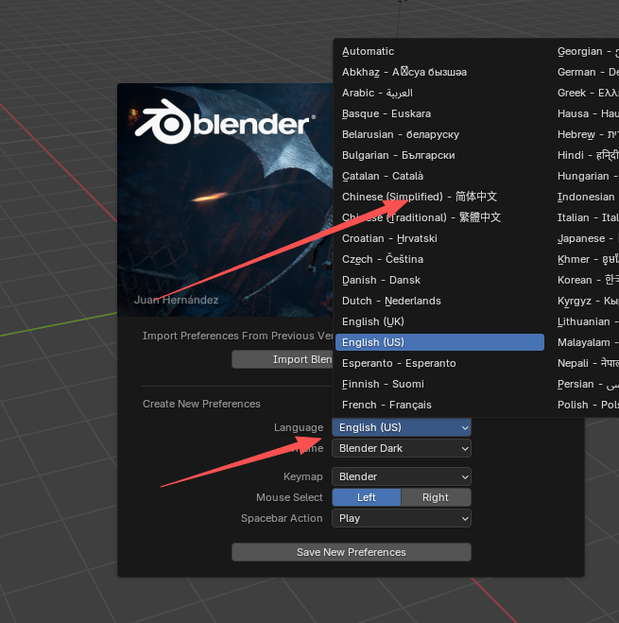Select Georgian language in second column

(x=587, y=51)
